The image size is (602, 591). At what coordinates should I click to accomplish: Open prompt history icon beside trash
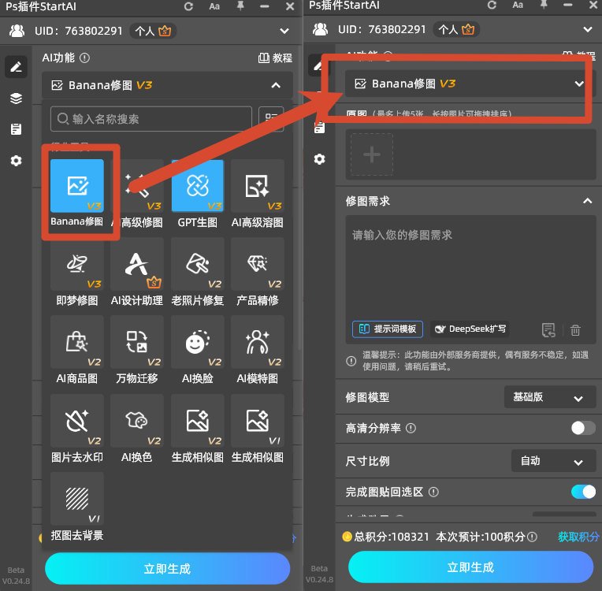click(x=548, y=330)
